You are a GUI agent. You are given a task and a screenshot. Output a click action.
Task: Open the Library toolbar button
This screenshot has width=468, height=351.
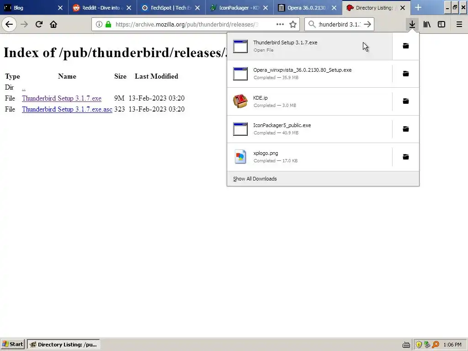coord(427,24)
